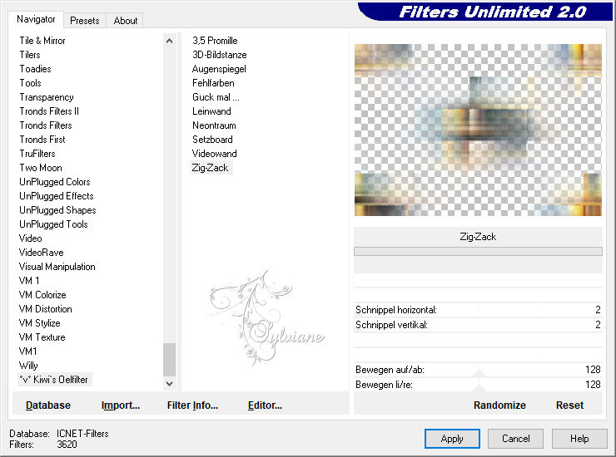
Task: Select UnPlugged Tools
Action: click(53, 224)
